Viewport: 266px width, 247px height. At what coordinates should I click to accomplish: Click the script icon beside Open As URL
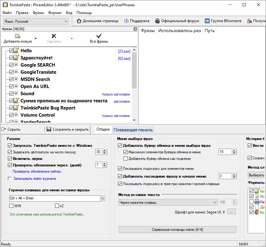click(x=16, y=86)
